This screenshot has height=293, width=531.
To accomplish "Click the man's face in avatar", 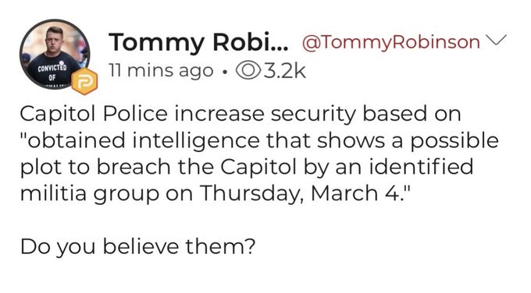I will (54, 40).
